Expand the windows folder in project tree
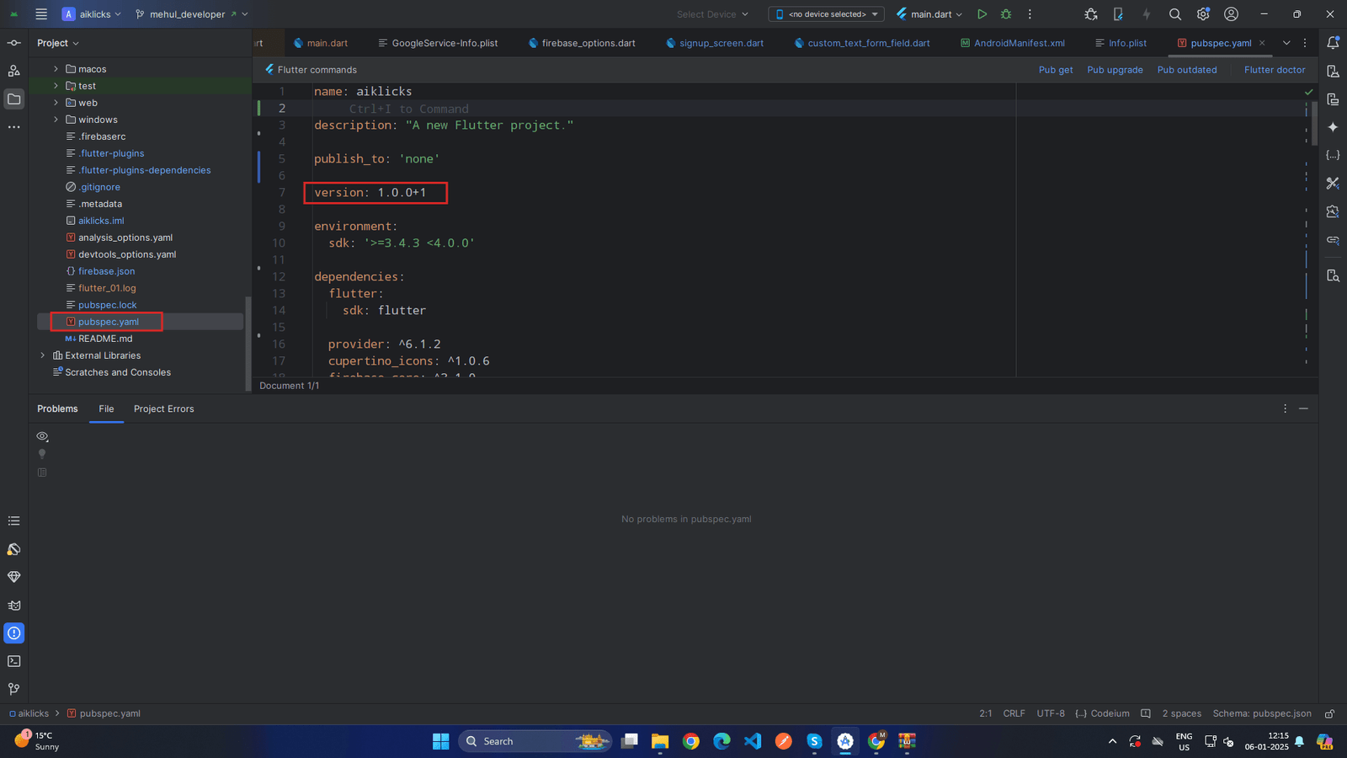Screen dimensions: 1347x758 (x=56, y=120)
